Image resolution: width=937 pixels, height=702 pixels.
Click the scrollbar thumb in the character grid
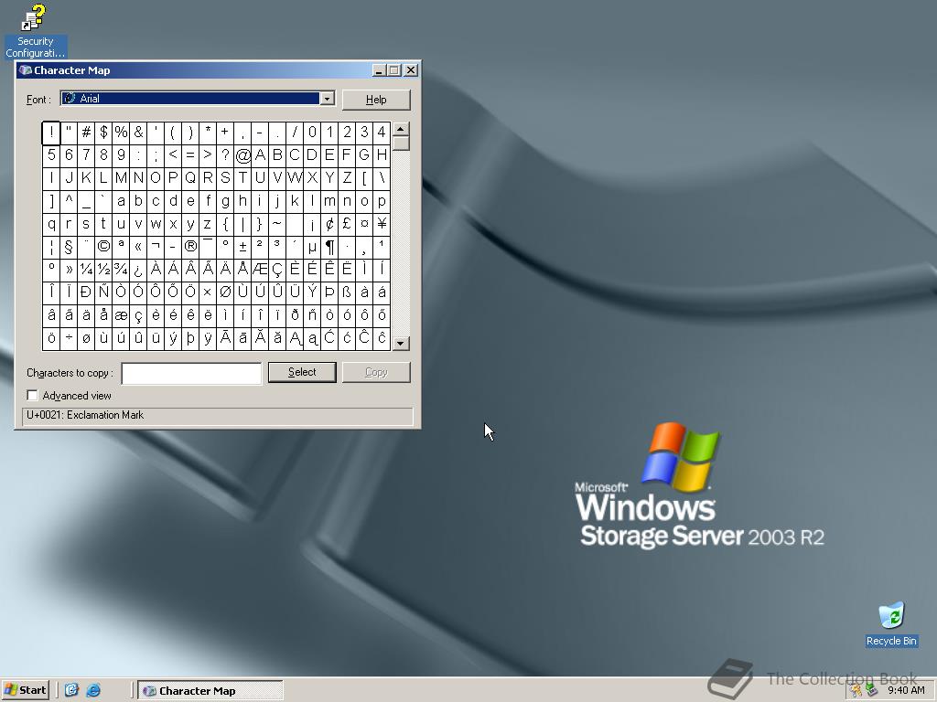(401, 144)
